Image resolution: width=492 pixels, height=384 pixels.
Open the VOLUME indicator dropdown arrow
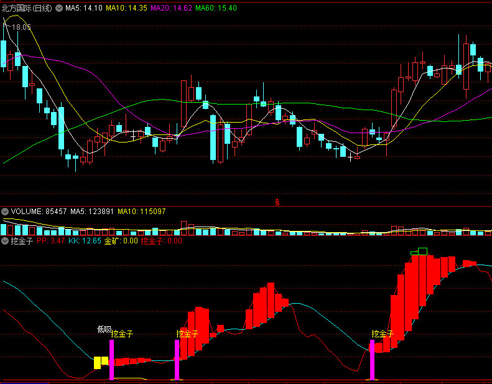coord(5,212)
